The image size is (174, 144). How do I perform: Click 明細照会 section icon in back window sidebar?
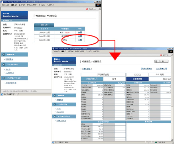4,54
